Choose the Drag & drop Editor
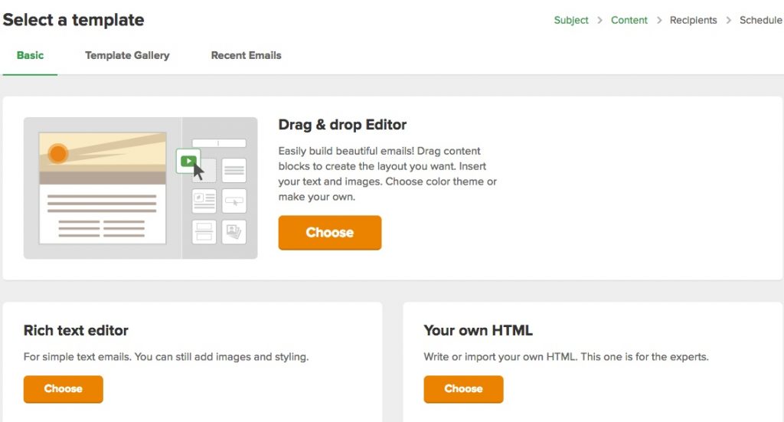 click(x=329, y=233)
